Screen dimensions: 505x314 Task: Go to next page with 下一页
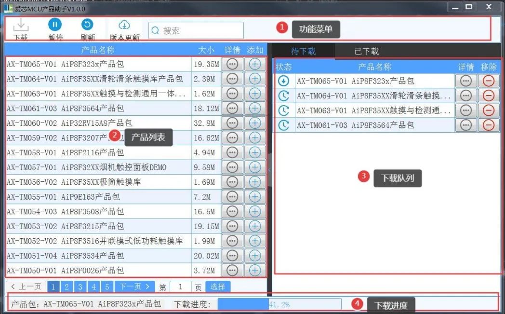[x=134, y=287]
